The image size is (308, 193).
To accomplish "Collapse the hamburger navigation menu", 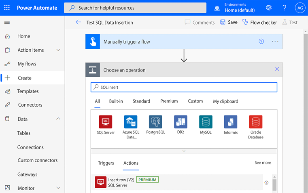I will [x=7, y=22].
